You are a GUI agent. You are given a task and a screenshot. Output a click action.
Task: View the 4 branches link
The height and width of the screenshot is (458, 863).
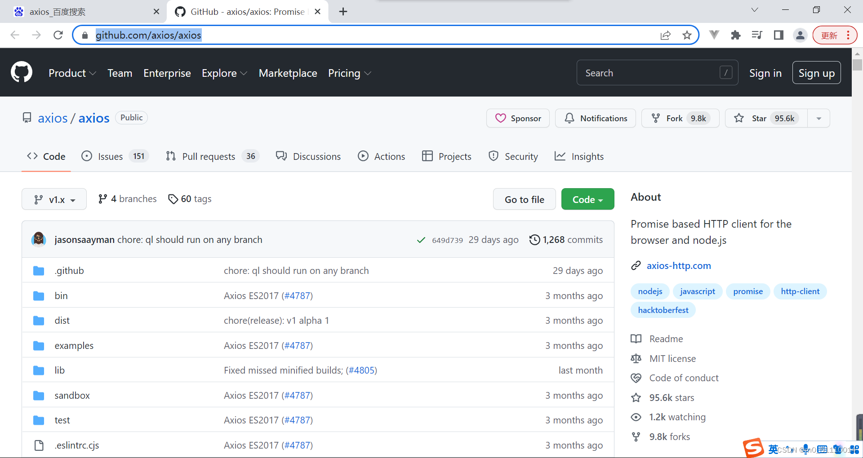(x=128, y=199)
